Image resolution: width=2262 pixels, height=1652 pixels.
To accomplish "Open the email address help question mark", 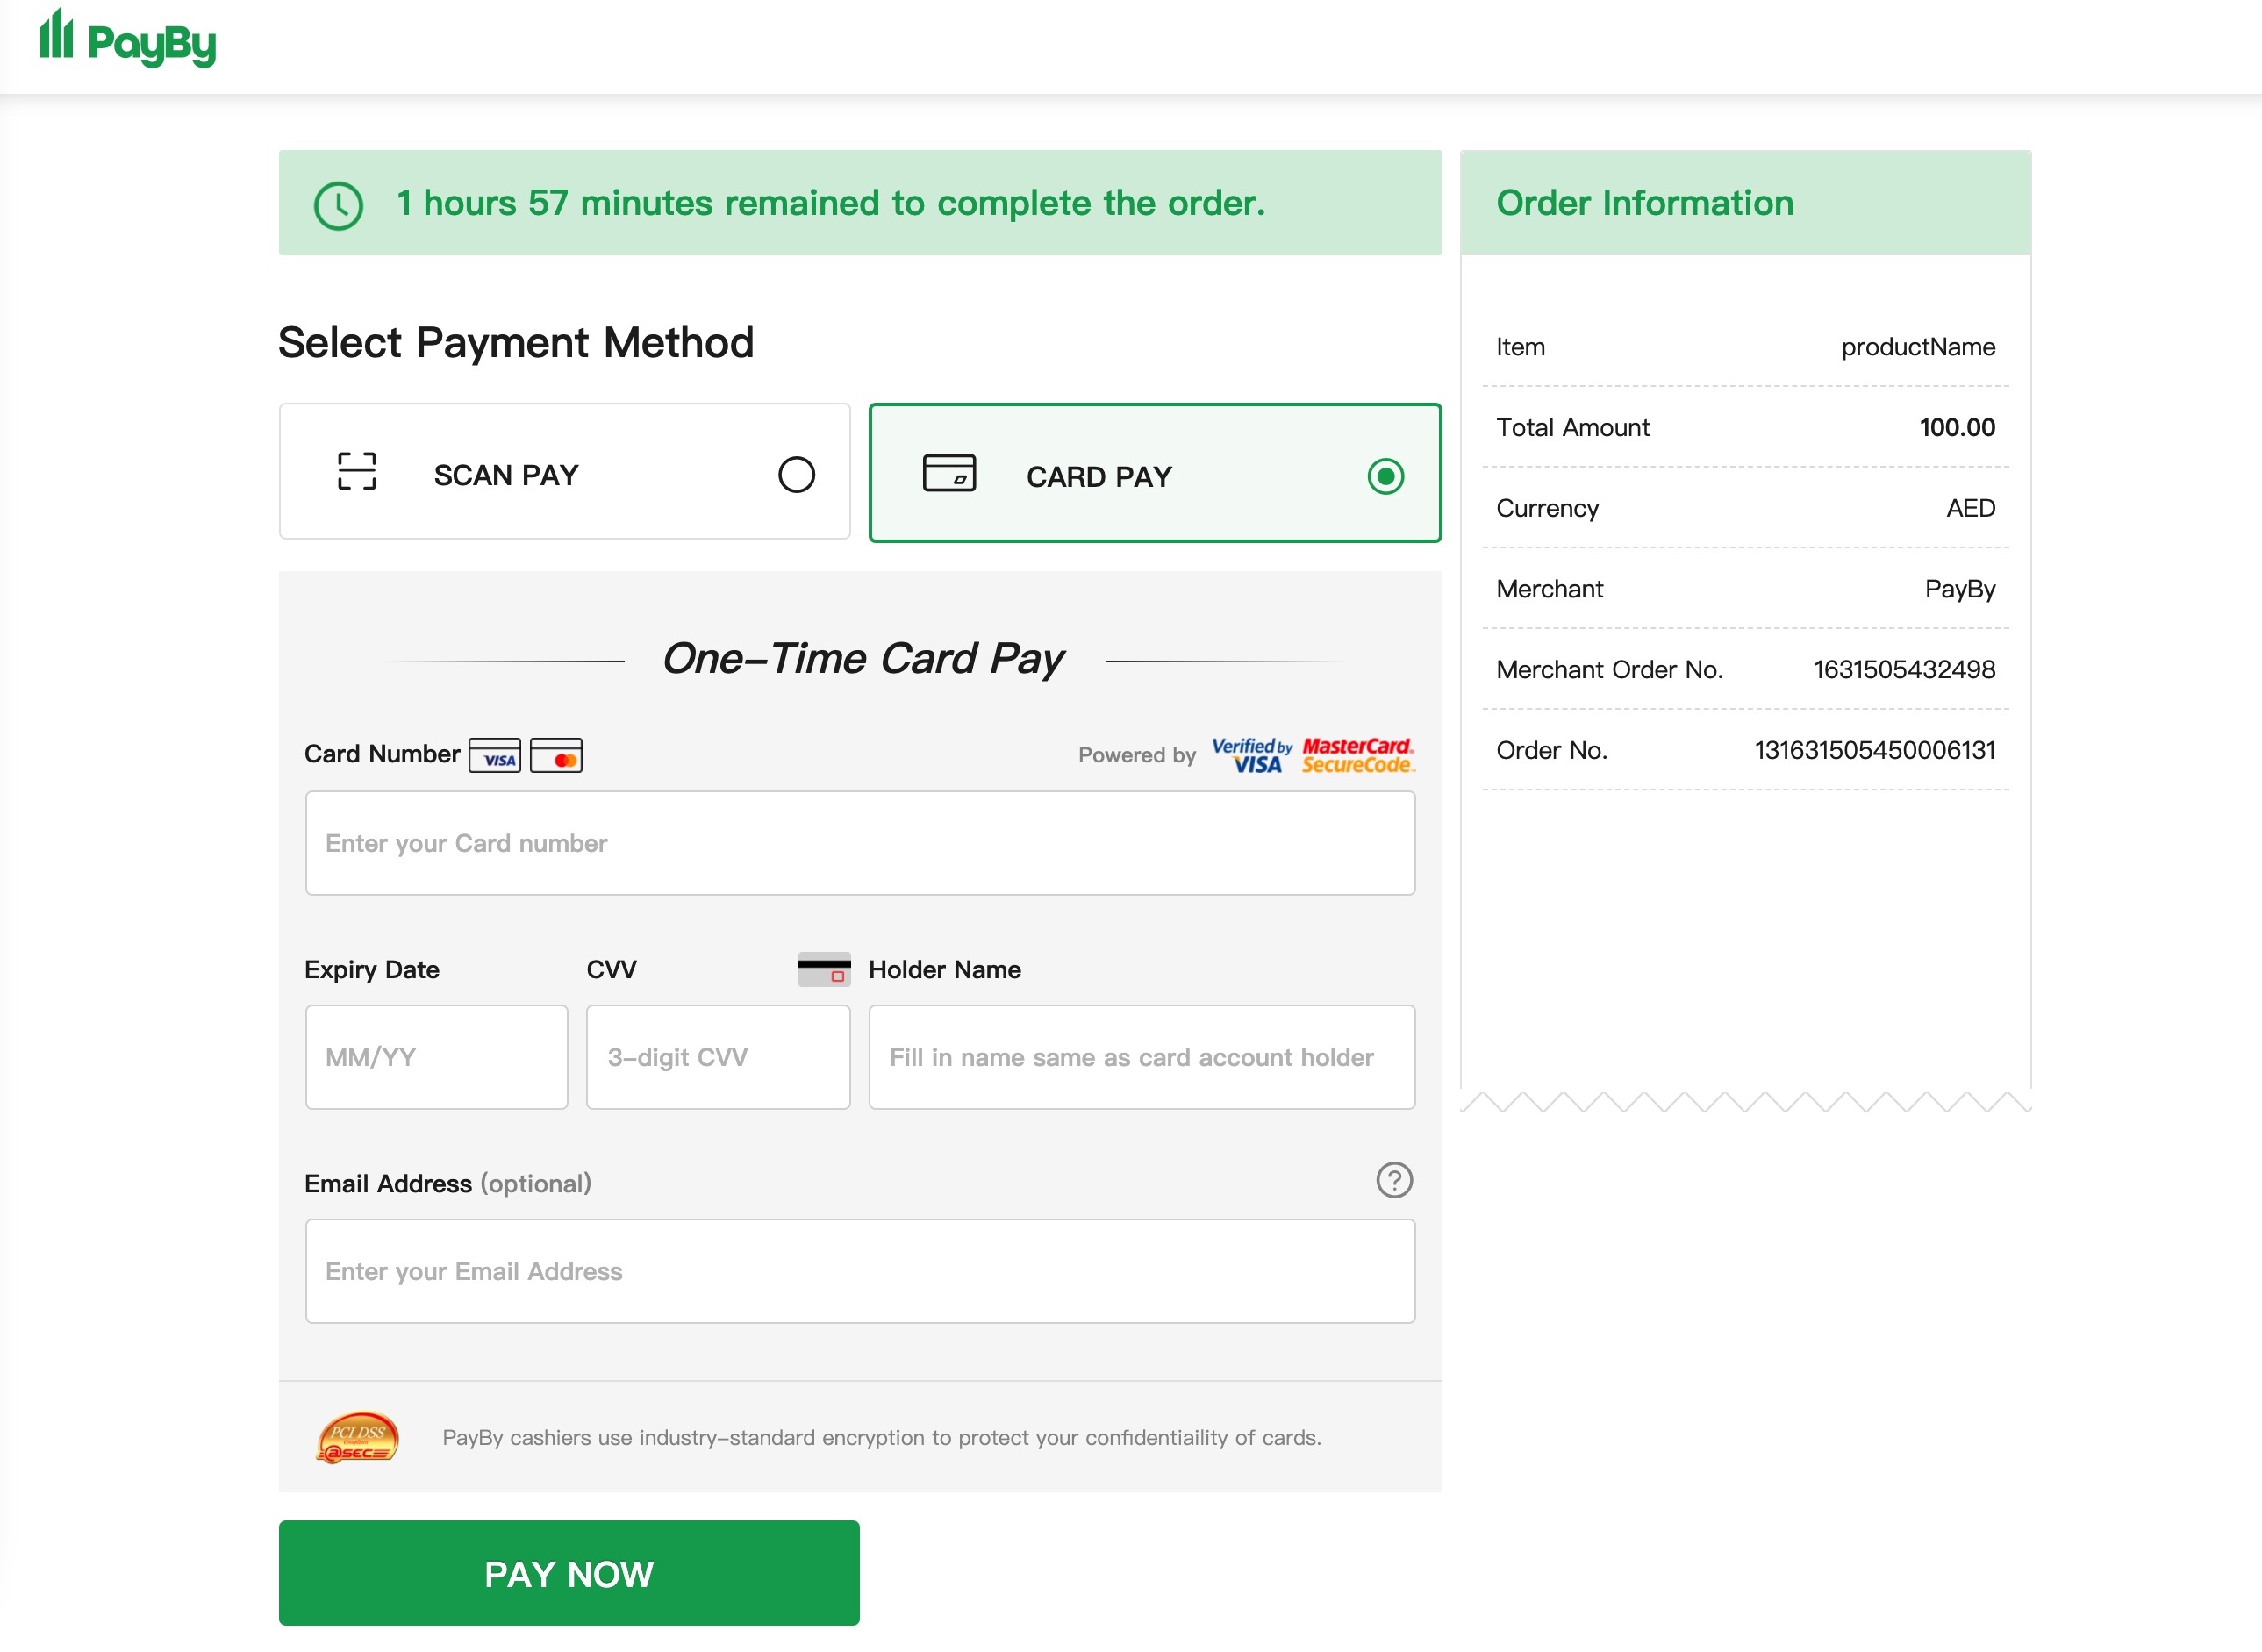I will tap(1394, 1181).
